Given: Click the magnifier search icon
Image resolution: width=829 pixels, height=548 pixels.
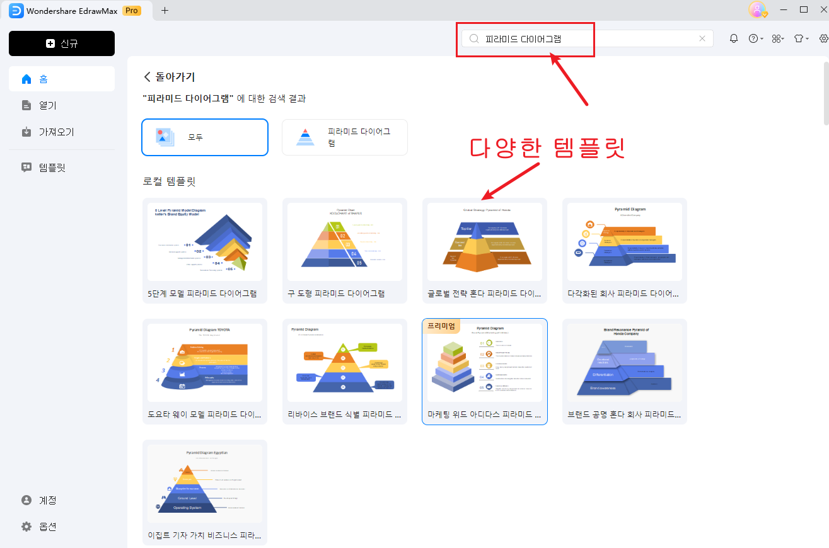Looking at the screenshot, I should point(474,38).
